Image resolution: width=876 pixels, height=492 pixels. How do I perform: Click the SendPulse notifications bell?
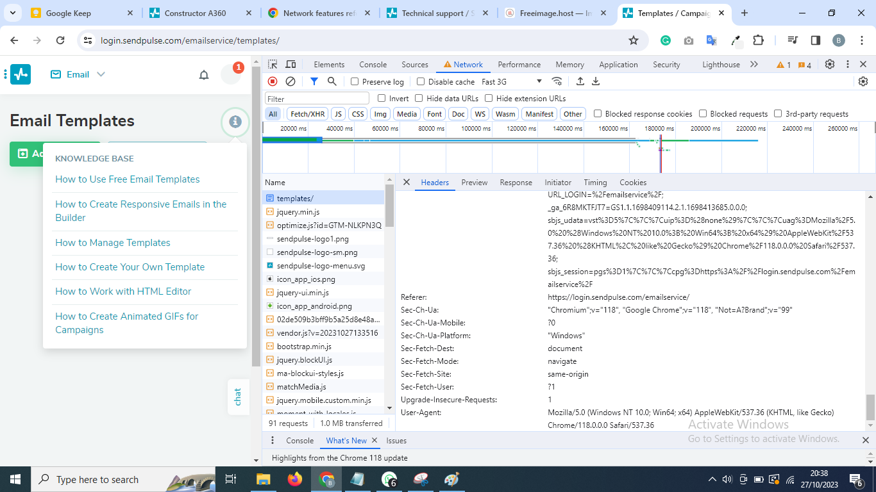[x=204, y=75]
